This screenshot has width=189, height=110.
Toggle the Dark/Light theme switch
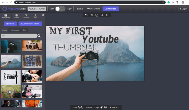[60, 9]
